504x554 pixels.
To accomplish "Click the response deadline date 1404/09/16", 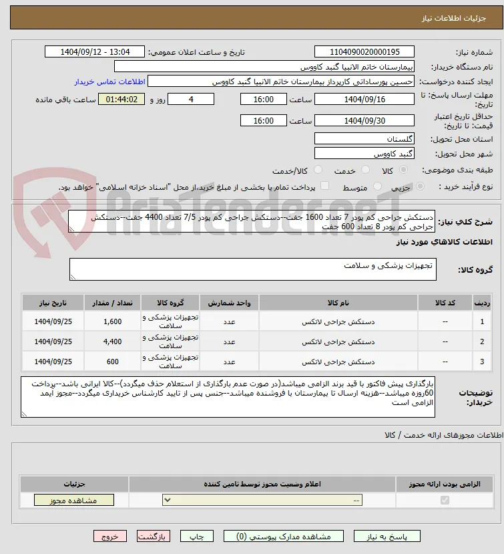I will (364, 100).
